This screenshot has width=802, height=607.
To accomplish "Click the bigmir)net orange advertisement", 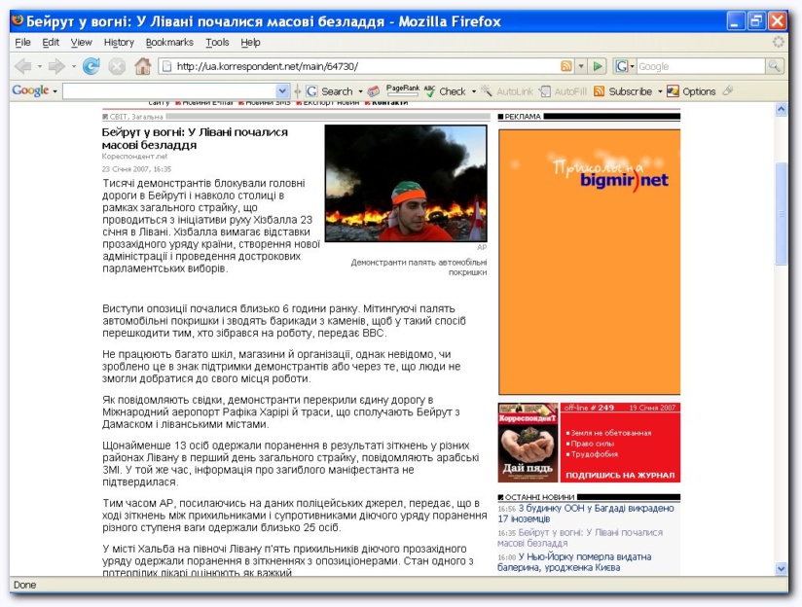I will pyautogui.click(x=589, y=262).
